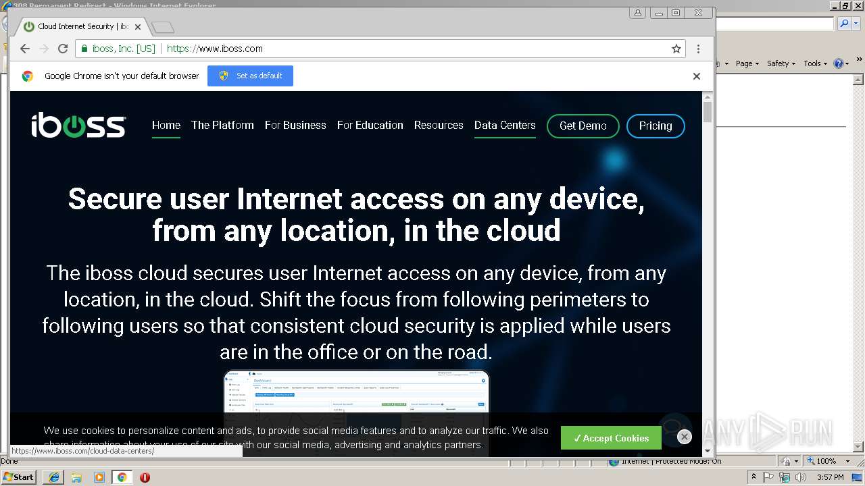Viewport: 865px width, 486px height.
Task: Click the Action Center flag tray icon
Action: [x=769, y=477]
